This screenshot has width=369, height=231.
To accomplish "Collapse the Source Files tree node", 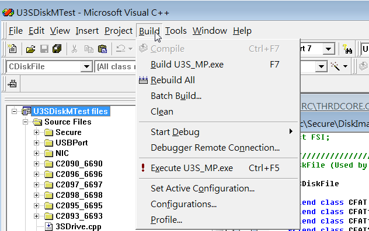I will click(x=26, y=122).
